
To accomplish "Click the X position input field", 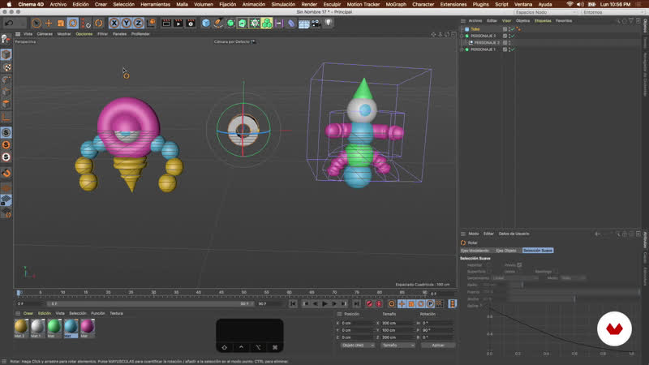I will pos(357,323).
